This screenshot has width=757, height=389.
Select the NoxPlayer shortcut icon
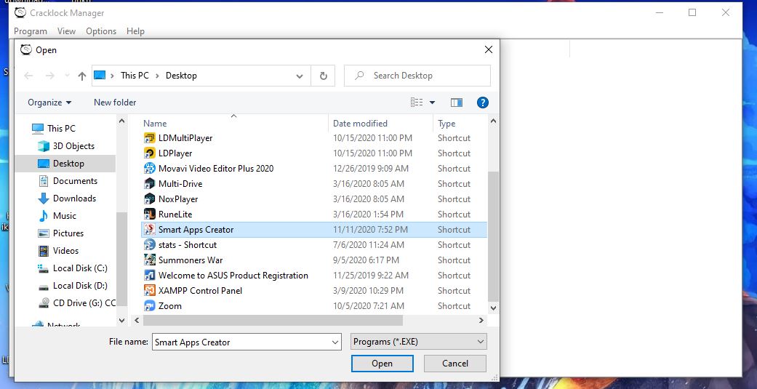[150, 198]
